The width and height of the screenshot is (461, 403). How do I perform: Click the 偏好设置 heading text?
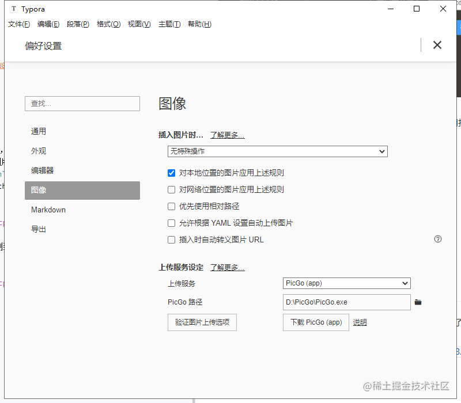pos(43,46)
